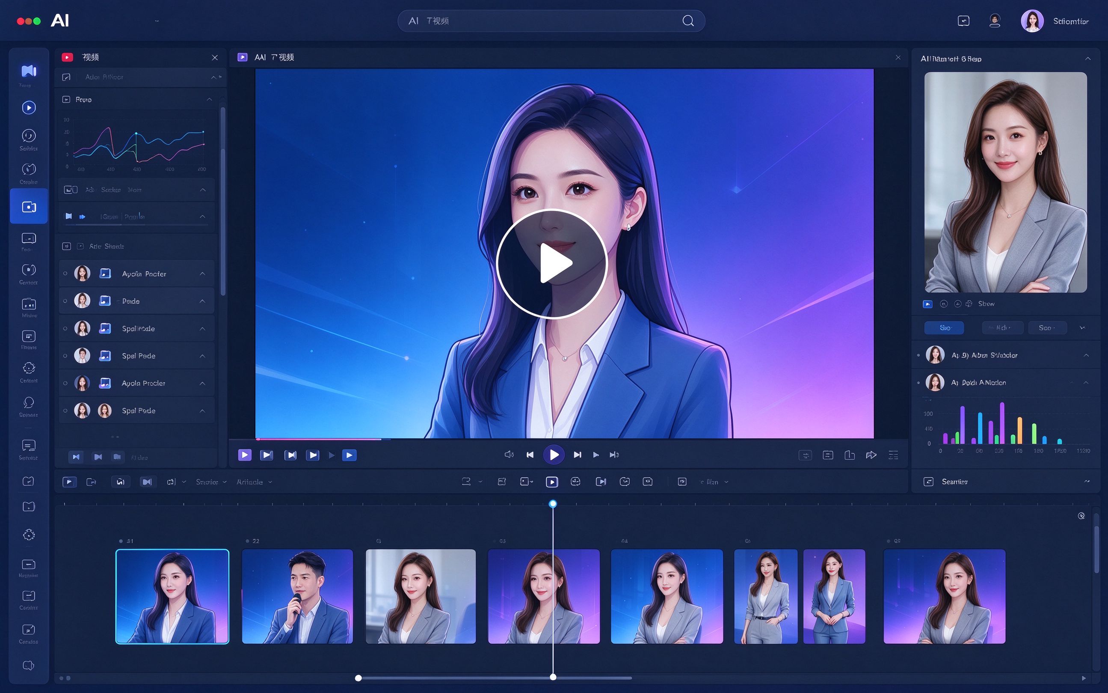Click the left panel vertical scrollbar
1108x693 pixels.
[223, 202]
